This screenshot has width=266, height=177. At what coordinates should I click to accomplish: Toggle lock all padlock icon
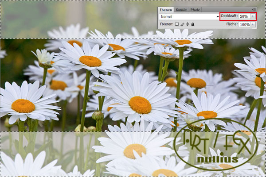[x=193, y=24]
